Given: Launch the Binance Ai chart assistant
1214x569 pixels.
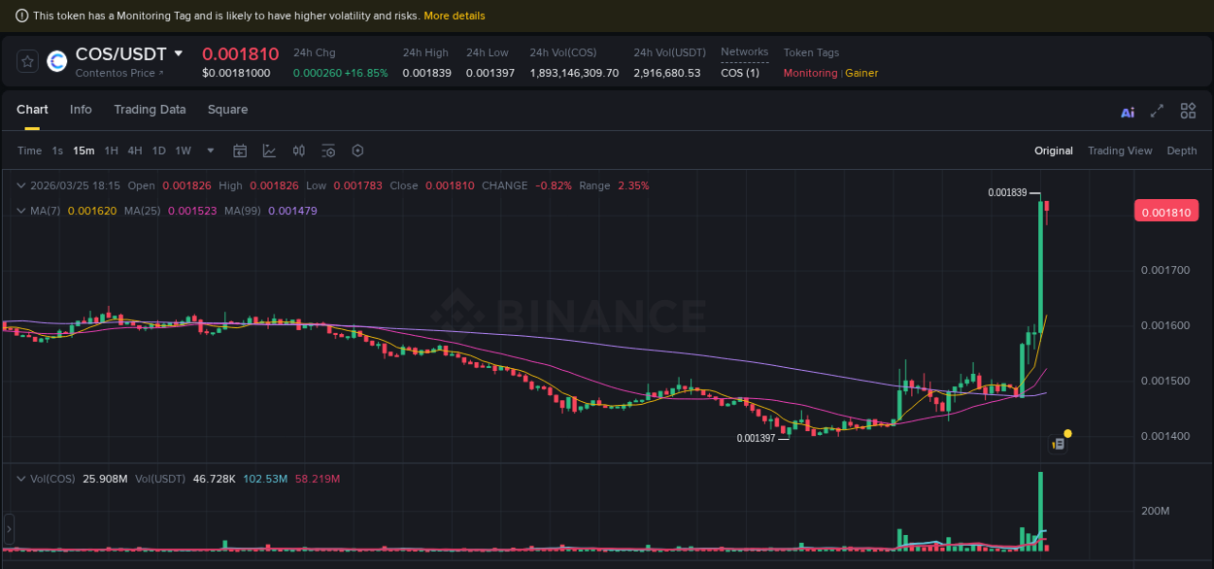Looking at the screenshot, I should [1127, 112].
